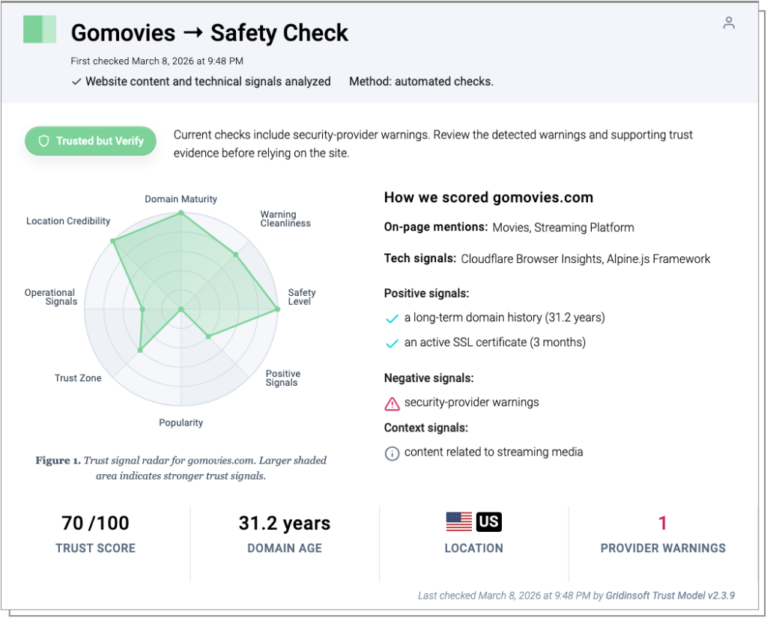767x621 pixels.
Task: Click 'security-provider warnings' negative signal text
Action: [x=472, y=402]
